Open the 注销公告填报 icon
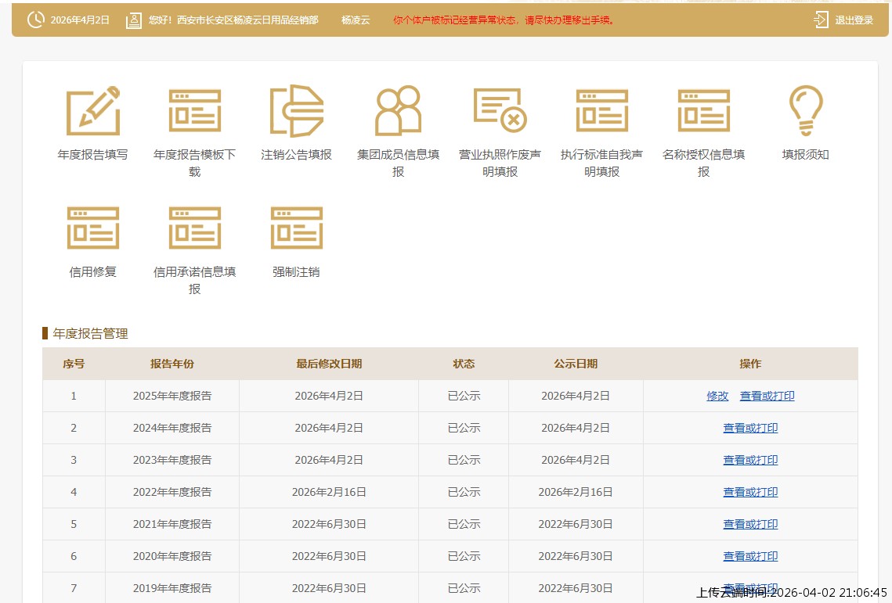 click(296, 111)
